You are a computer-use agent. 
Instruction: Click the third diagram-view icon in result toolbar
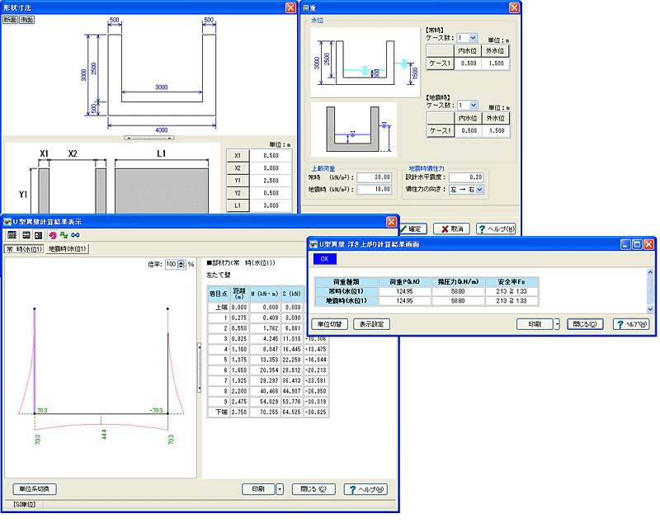38,235
